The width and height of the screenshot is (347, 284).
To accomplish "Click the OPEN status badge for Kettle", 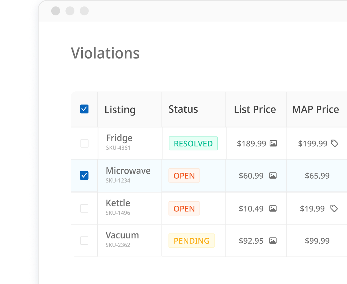I will pyautogui.click(x=184, y=208).
